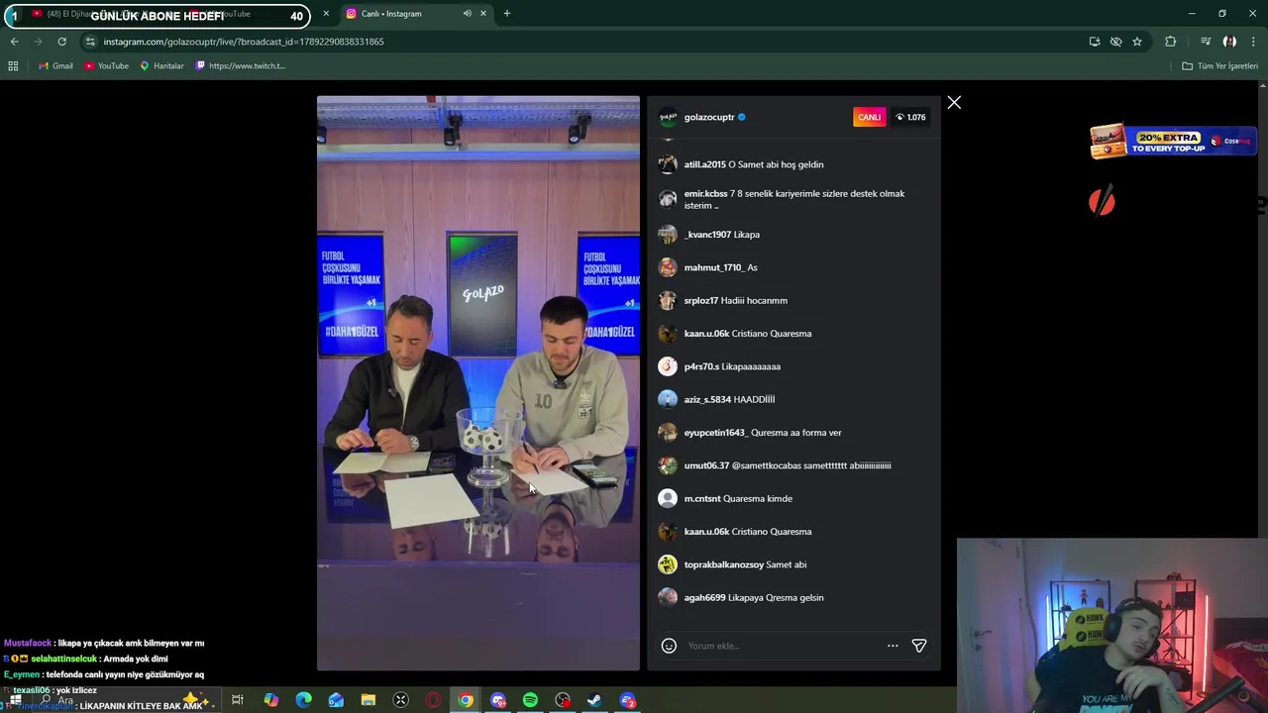The width and height of the screenshot is (1268, 713).
Task: Open Task View in the taskbar
Action: point(238,700)
